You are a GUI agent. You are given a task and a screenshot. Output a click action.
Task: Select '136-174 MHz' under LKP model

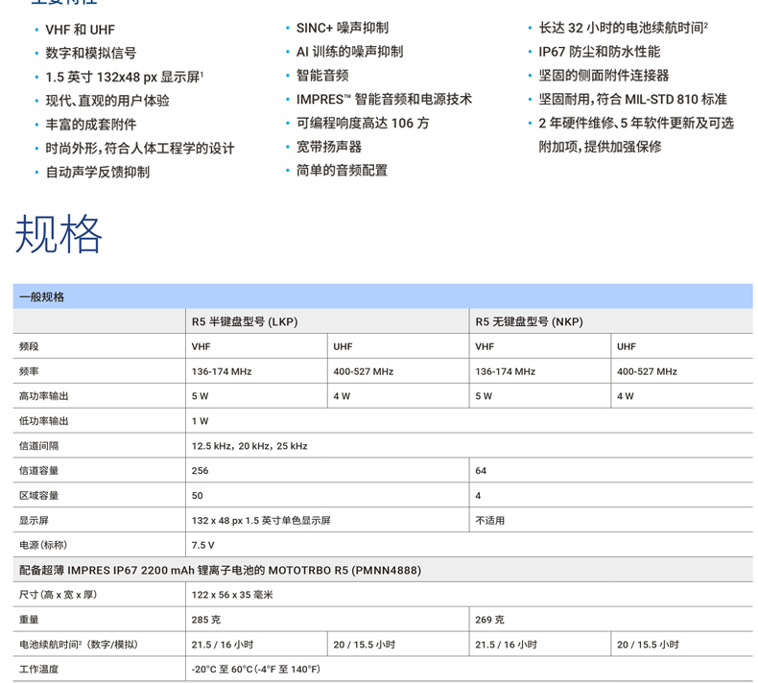(222, 371)
